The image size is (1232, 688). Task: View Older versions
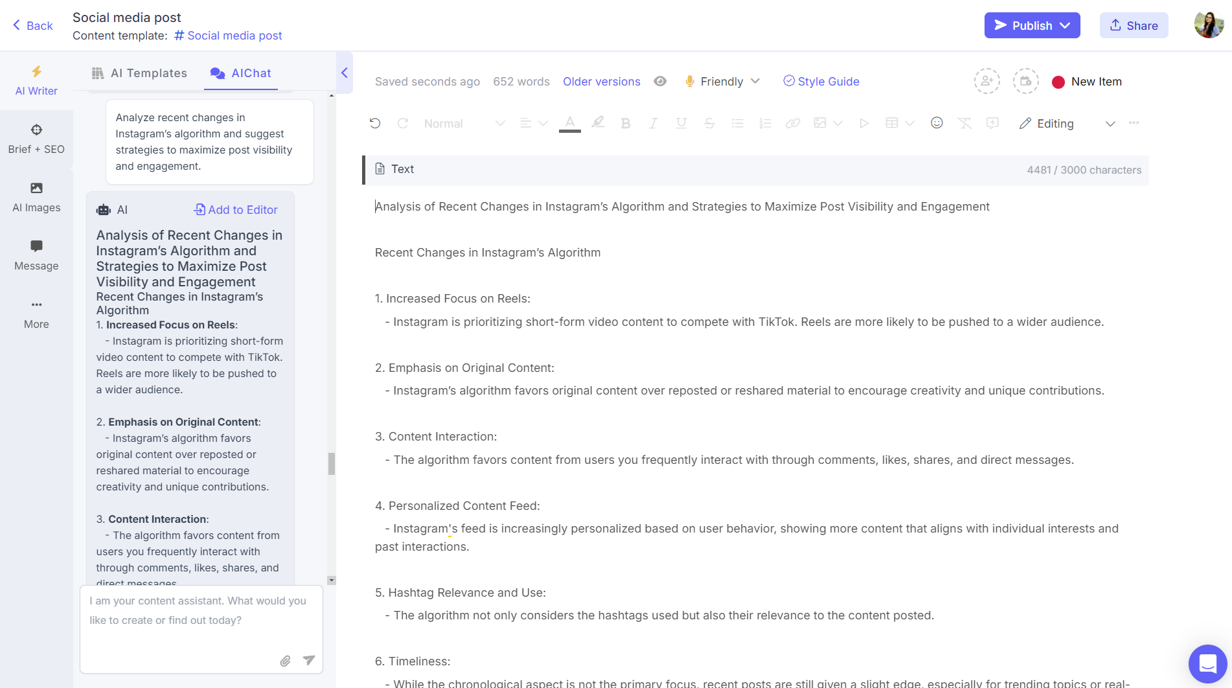[602, 82]
